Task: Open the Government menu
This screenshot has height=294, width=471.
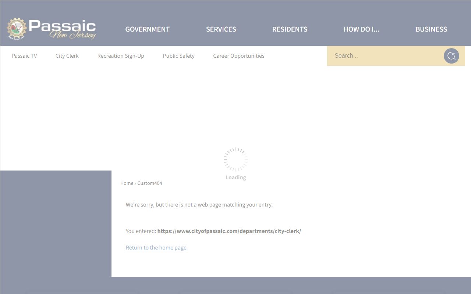Action: click(x=147, y=29)
